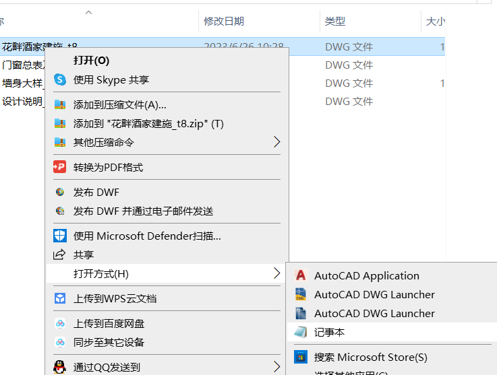This screenshot has width=497, height=375.
Task: Click the icon beside 发布 DWF
Action: point(60,192)
